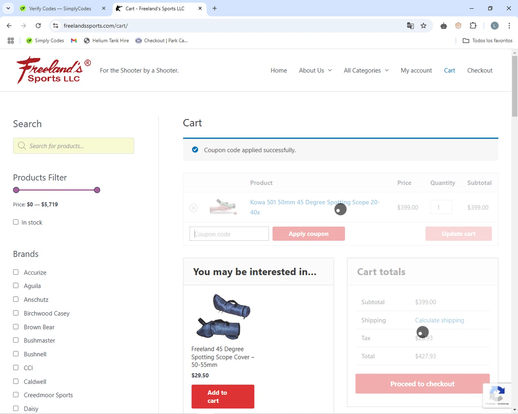Check the Creedmoor Sports brand filter
Viewport: 518px width, 414px height.
tap(16, 395)
